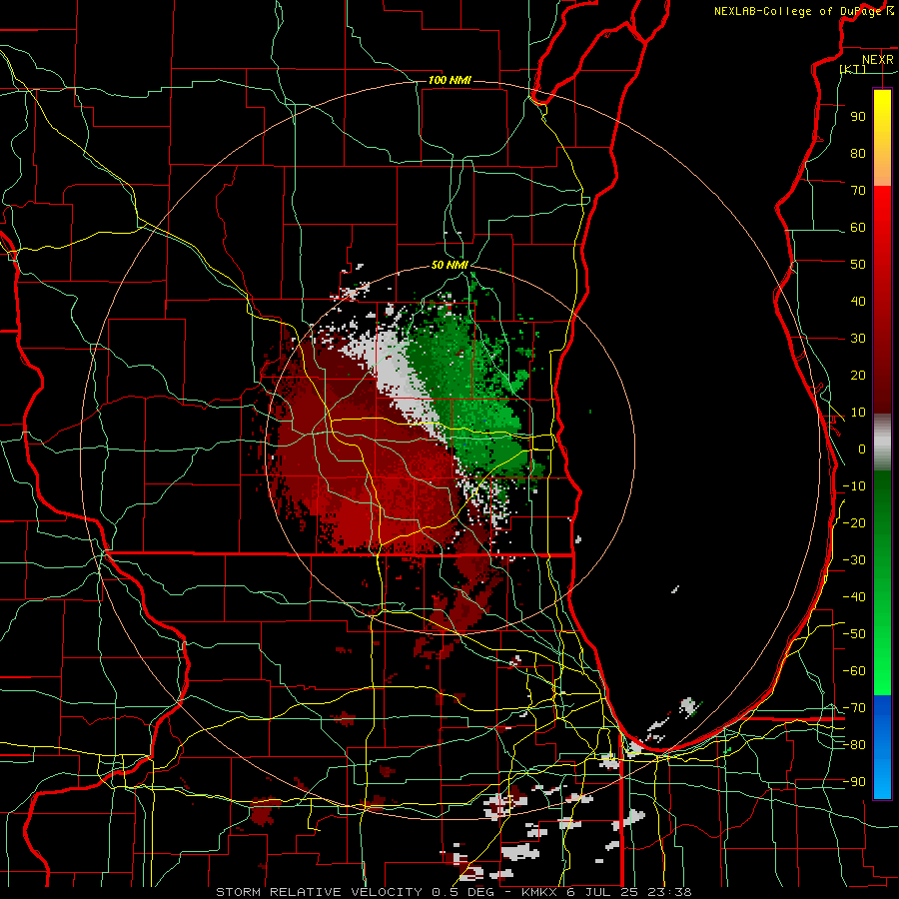Click the 70 value on velocity scale
The width and height of the screenshot is (899, 899).
coord(858,191)
